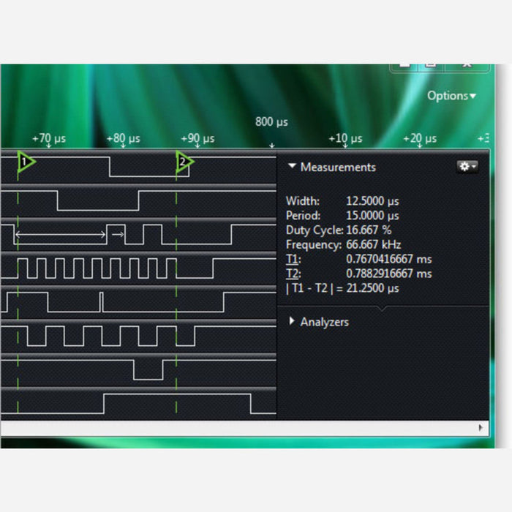
Task: Open the Measurements gear settings dropdown
Action: [x=467, y=166]
